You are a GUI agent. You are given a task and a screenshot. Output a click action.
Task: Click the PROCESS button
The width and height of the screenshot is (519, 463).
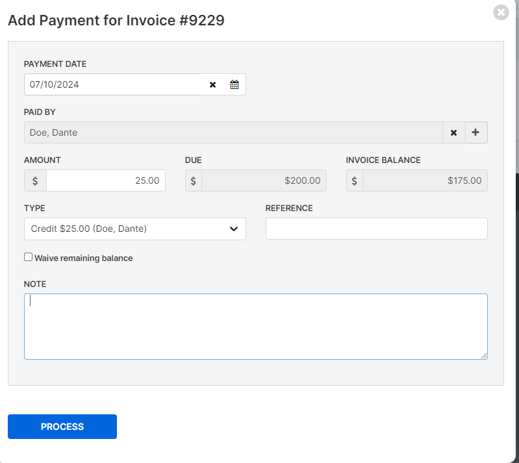coord(62,427)
